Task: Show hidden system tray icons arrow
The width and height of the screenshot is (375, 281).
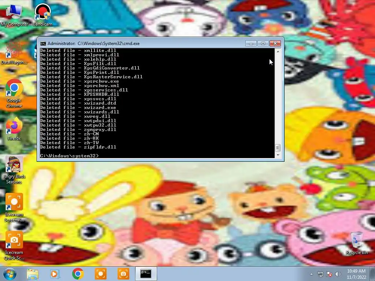Action: click(311, 274)
